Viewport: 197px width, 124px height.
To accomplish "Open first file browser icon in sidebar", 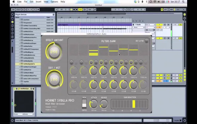I will (x=13, y=26).
